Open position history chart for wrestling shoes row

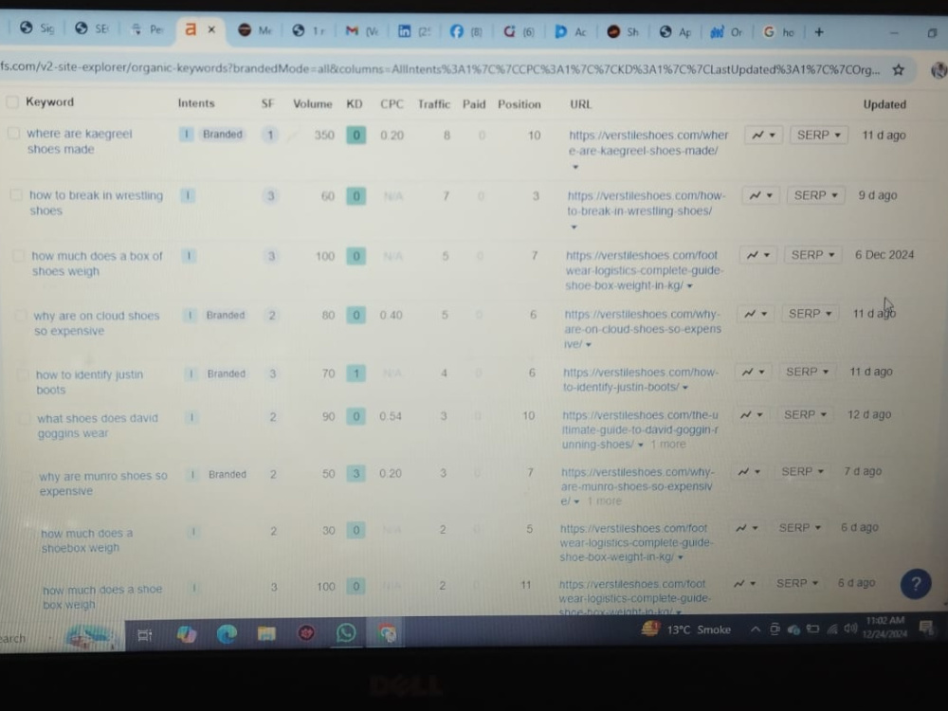(760, 195)
